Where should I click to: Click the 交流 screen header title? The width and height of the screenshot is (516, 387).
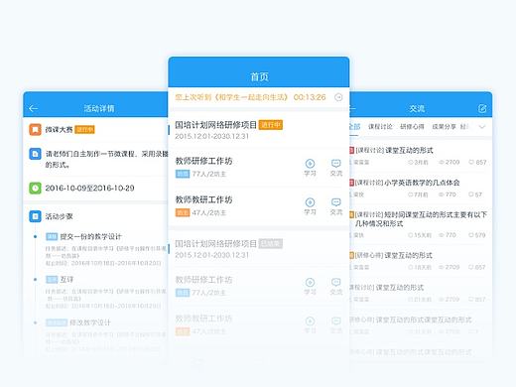pos(417,108)
